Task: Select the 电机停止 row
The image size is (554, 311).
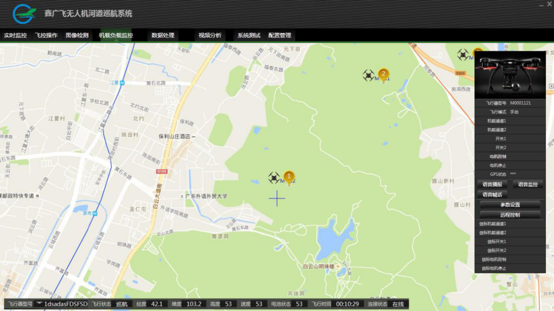Action: 510,165
